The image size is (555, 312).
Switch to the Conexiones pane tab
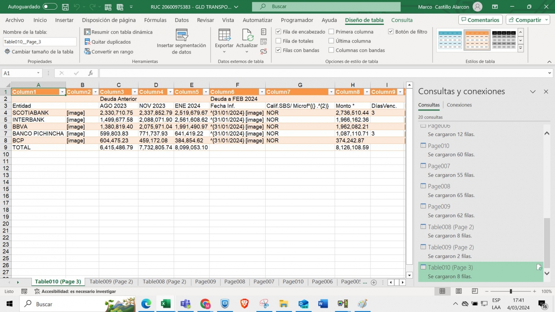[x=459, y=105]
